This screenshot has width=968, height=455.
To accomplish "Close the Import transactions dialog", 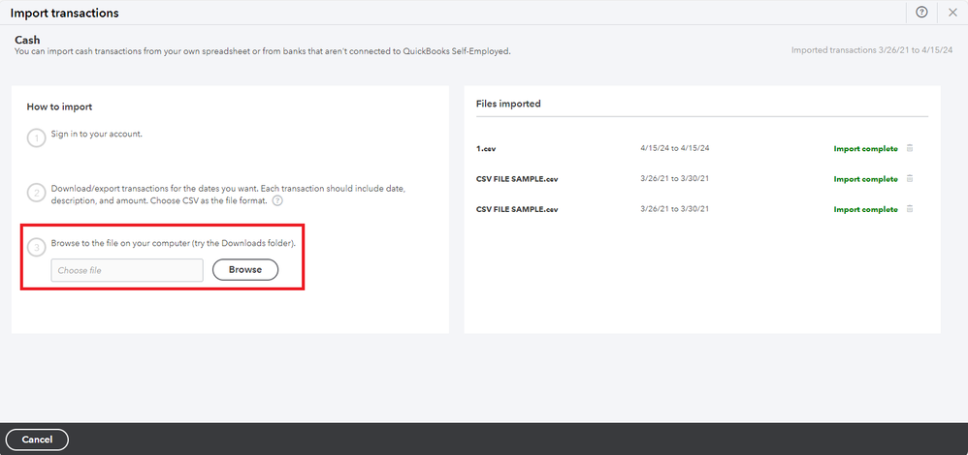I will tap(952, 13).
